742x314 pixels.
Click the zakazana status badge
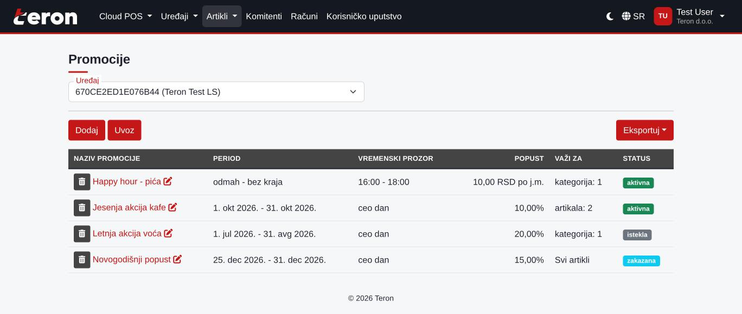click(x=641, y=261)
